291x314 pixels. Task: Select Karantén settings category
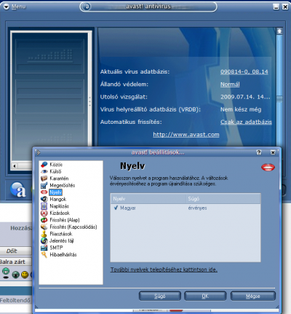pyautogui.click(x=59, y=178)
